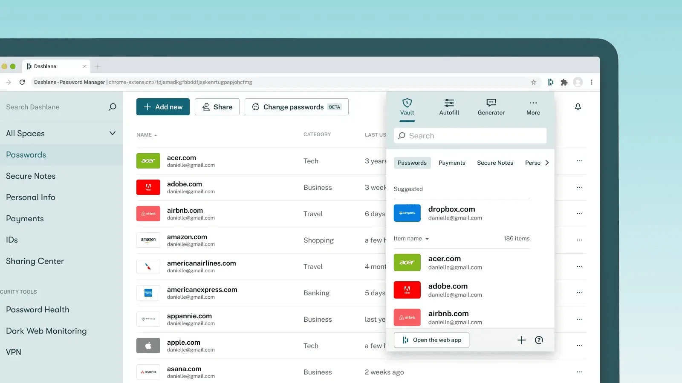Collapse the All Spaces dropdown
Image resolution: width=682 pixels, height=383 pixels.
click(x=112, y=133)
